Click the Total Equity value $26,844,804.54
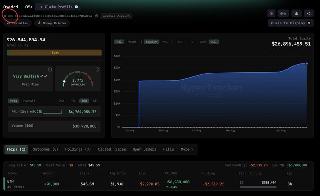 click(x=26, y=40)
